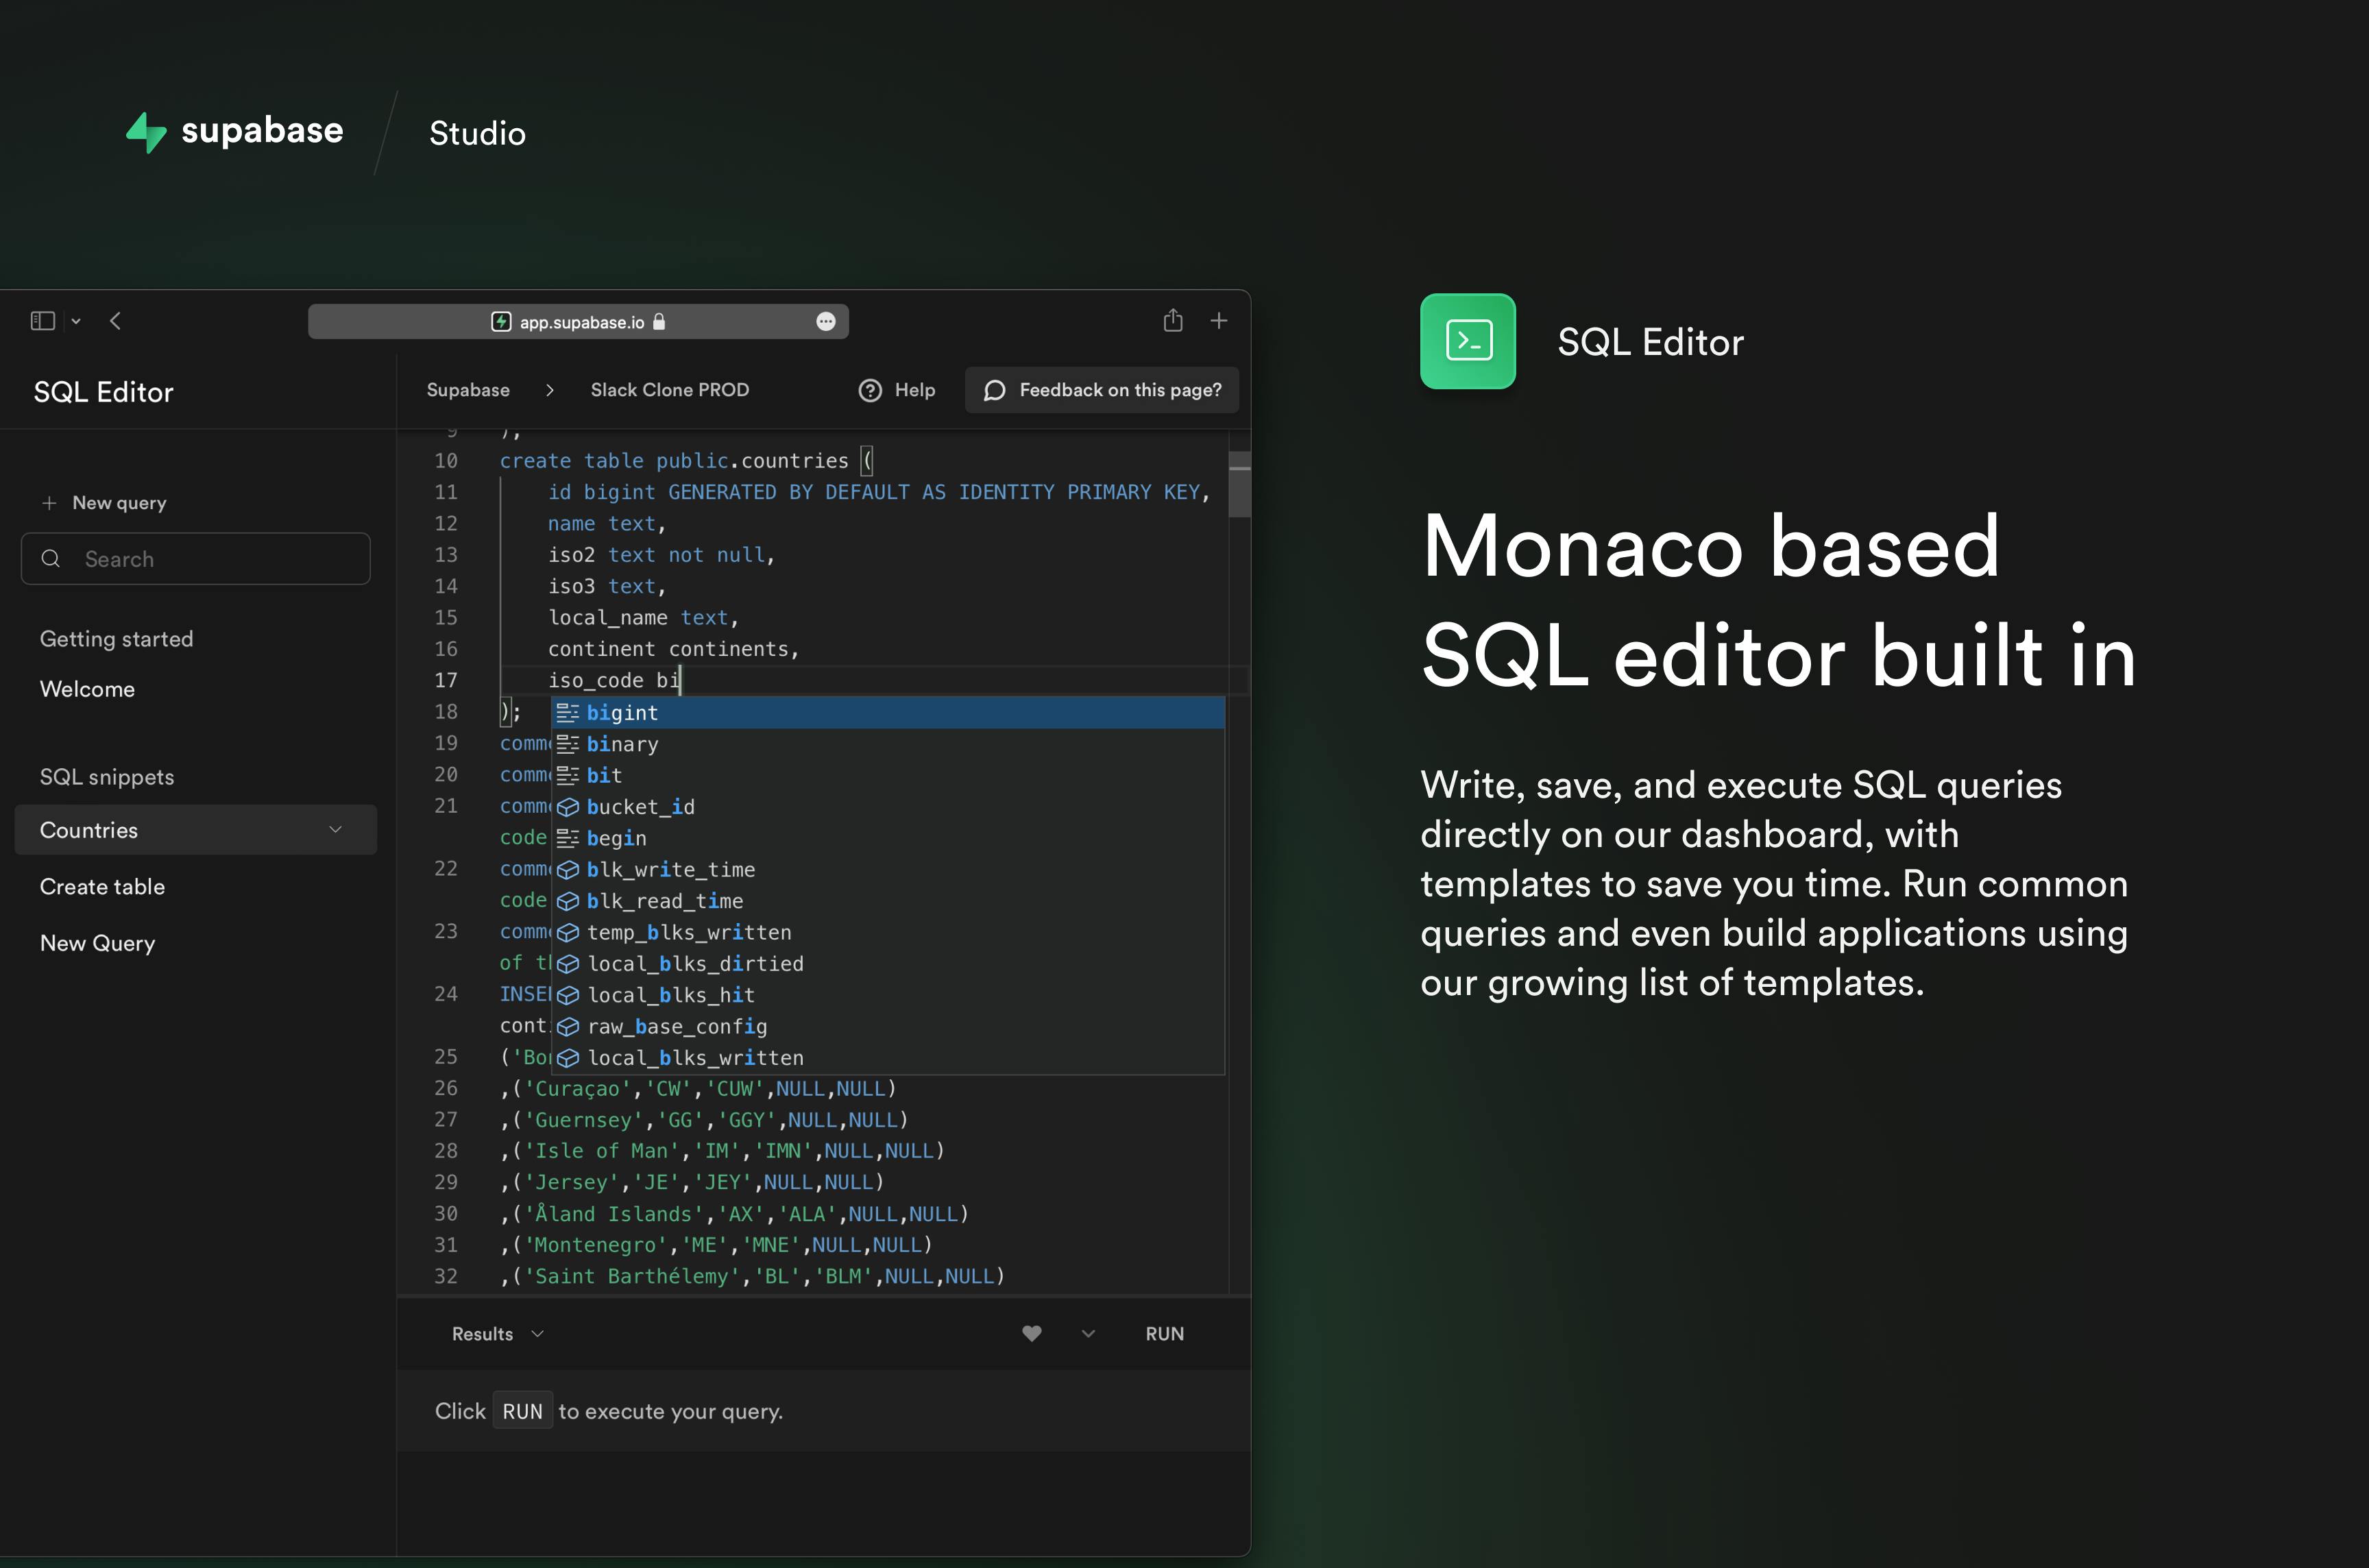Click the 'create table public.countries' line
2369x1568 pixels.
686,461
